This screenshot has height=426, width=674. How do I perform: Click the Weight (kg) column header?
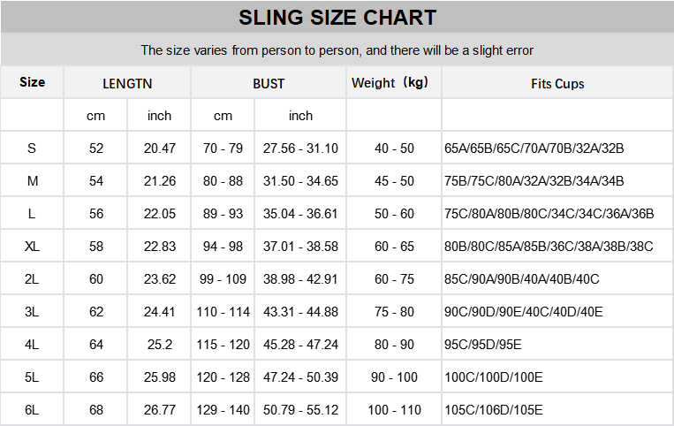click(393, 83)
